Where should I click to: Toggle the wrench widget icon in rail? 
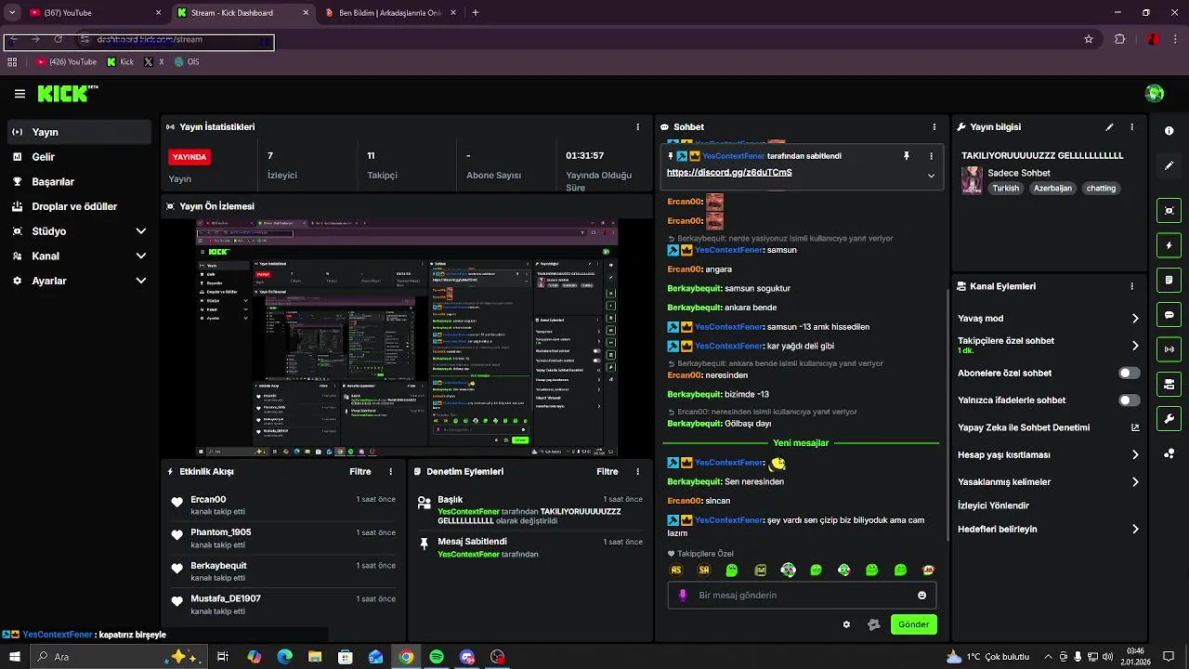point(1169,418)
